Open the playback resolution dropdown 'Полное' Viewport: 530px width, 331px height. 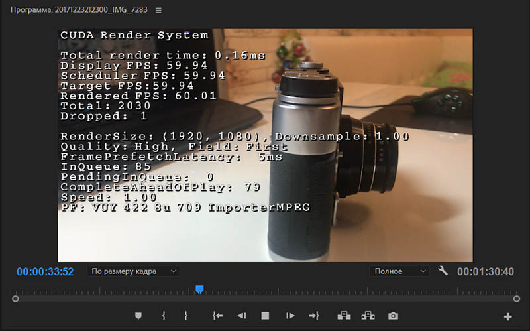399,271
